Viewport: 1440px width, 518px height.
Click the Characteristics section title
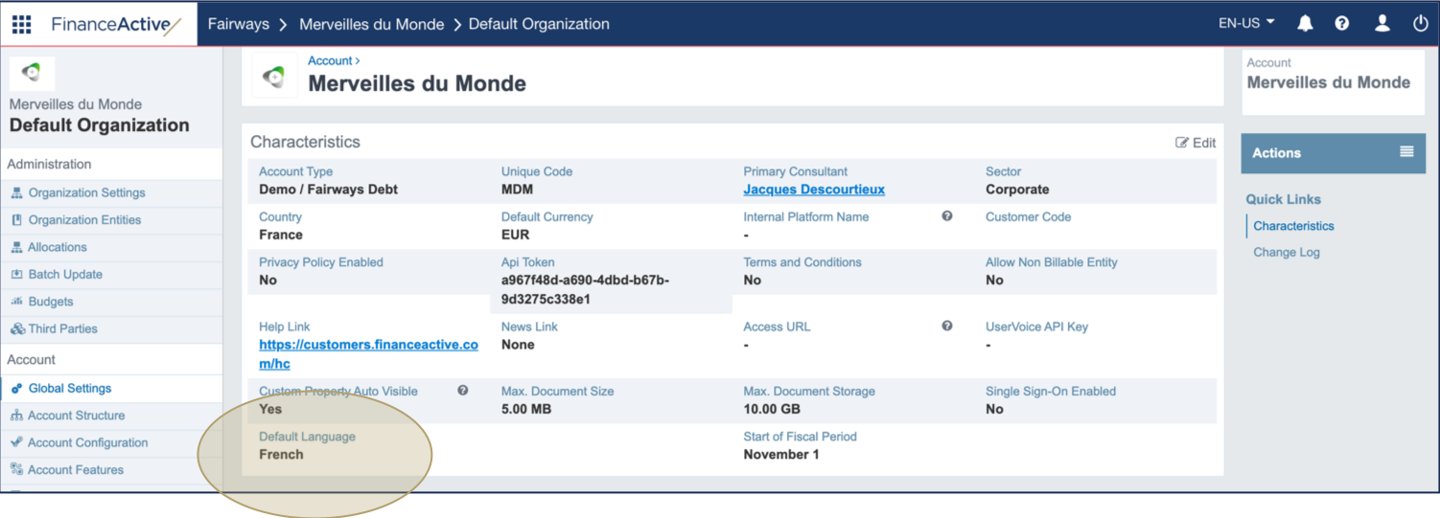[305, 142]
